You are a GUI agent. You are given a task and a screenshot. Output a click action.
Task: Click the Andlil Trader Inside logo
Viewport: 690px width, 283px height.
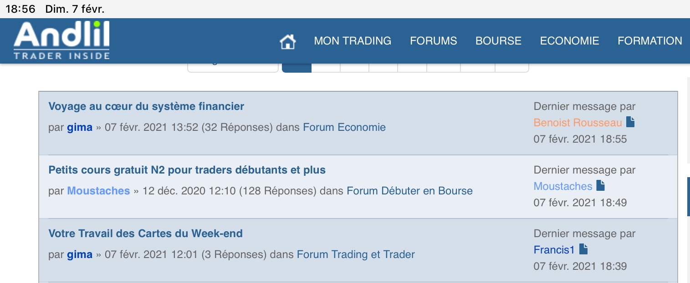61,40
